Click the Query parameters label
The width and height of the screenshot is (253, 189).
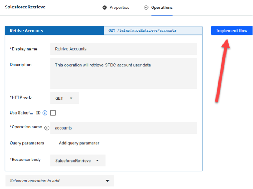(x=27, y=143)
